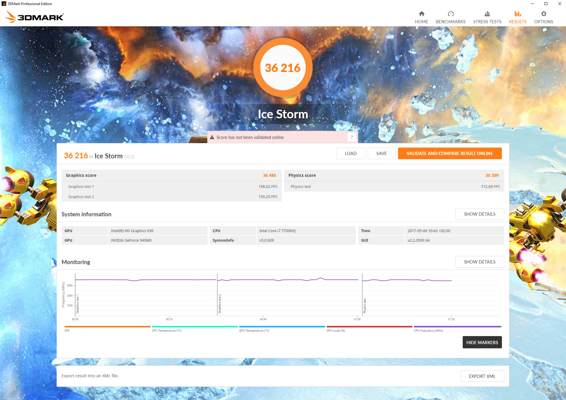
Task: Click GUI version v2.2.3509 64
Action: pyautogui.click(x=454, y=240)
